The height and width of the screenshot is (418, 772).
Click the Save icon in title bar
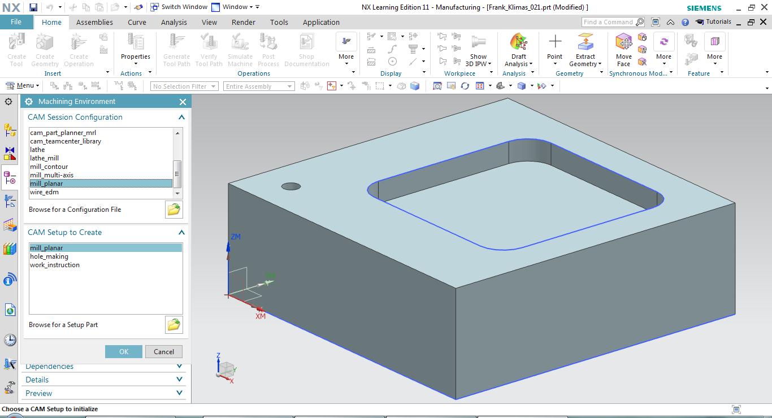(33, 7)
